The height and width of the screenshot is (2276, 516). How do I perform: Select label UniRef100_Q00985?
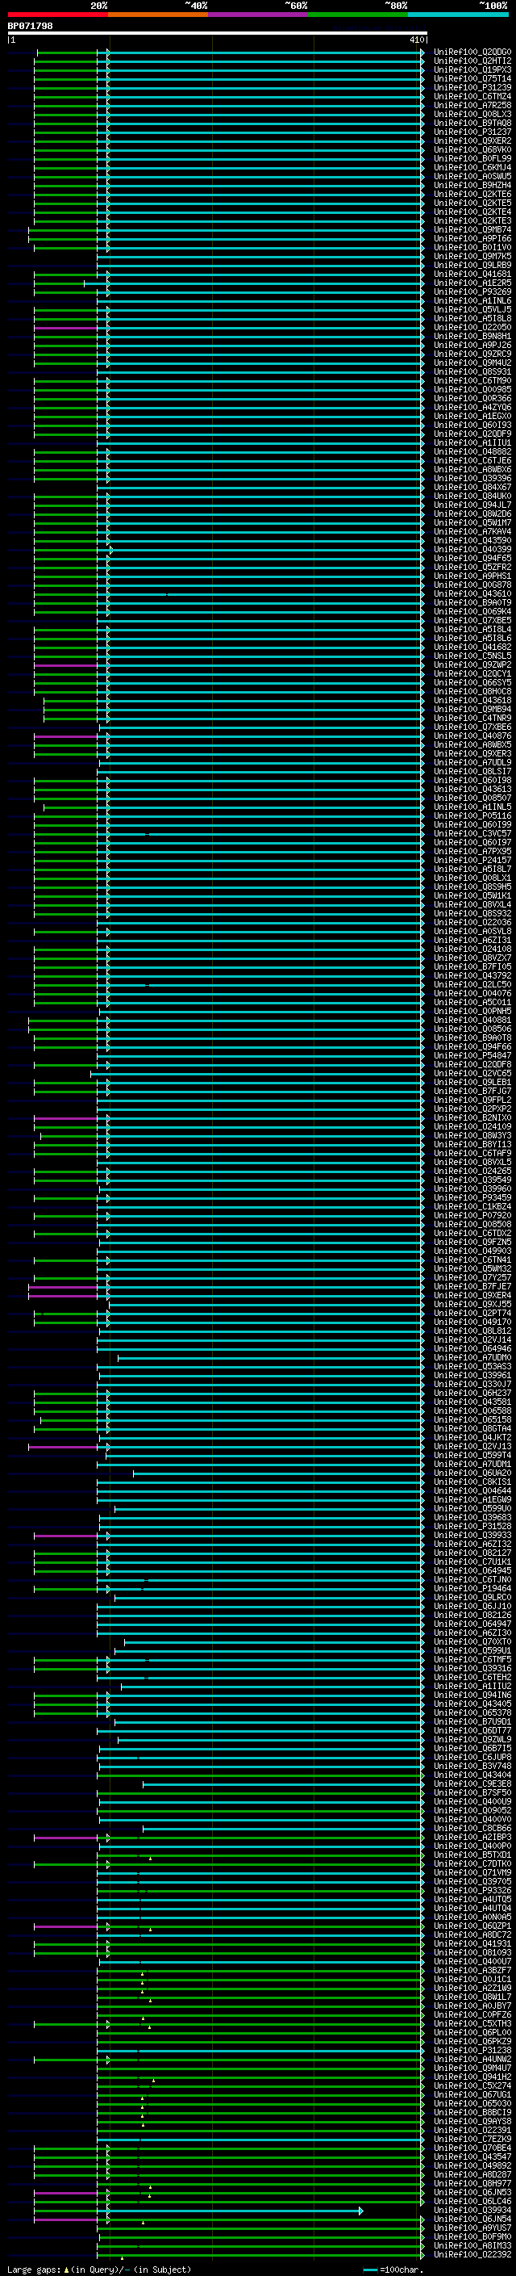(472, 390)
